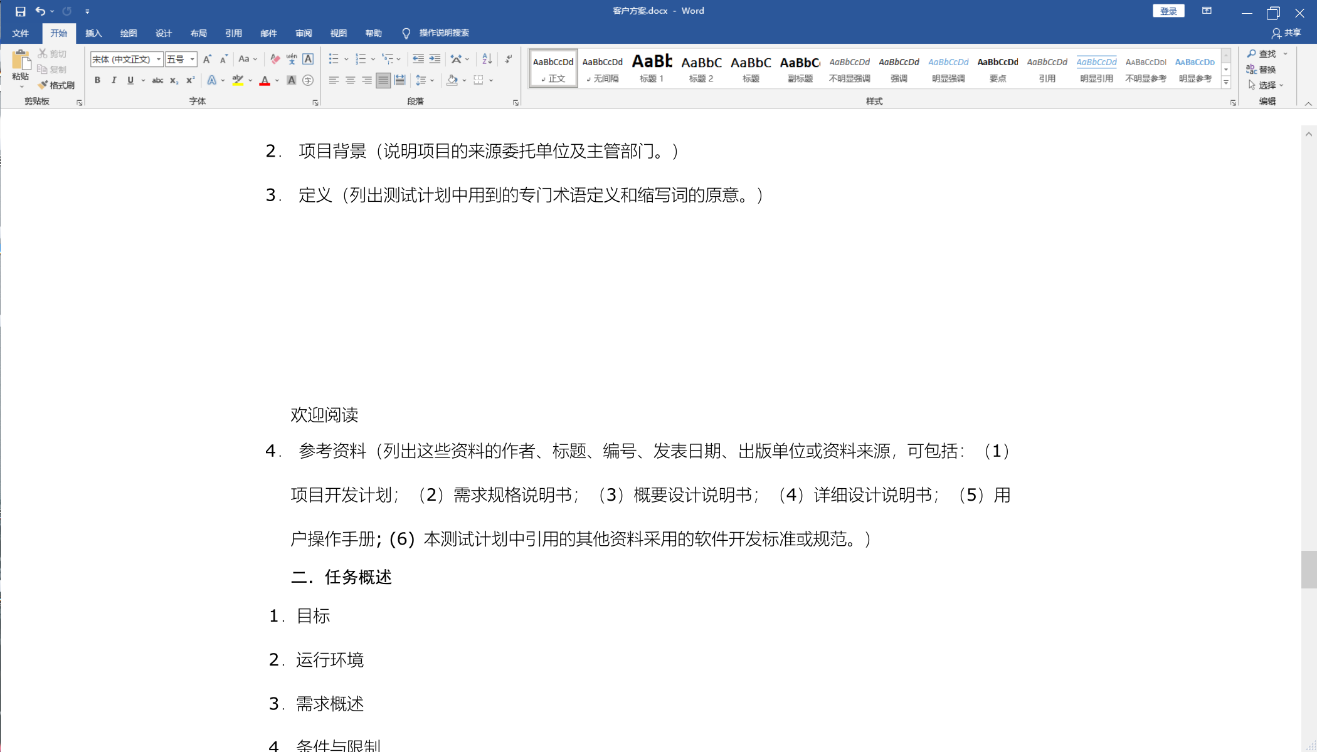
Task: Apply the 标题 1 style
Action: coord(652,69)
